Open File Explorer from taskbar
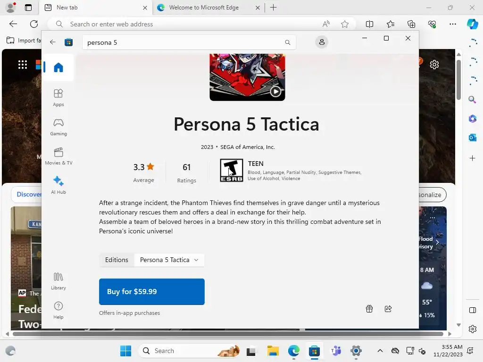The image size is (483, 362). point(273,351)
